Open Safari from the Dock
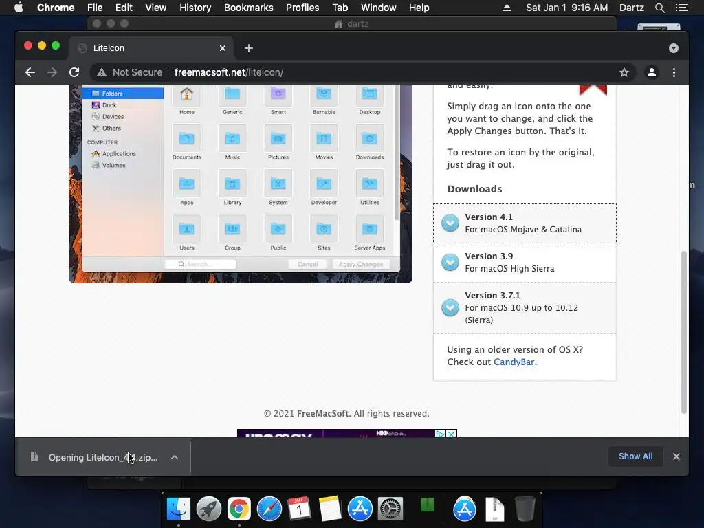 269,509
